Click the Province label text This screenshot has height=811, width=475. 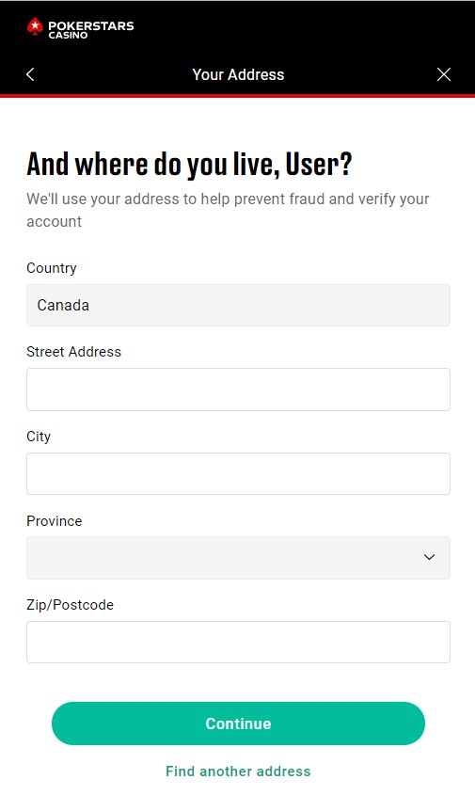[x=55, y=521]
